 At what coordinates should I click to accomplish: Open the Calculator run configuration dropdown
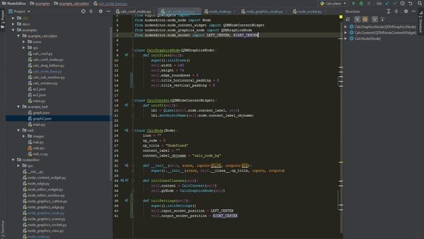tap(333, 3)
